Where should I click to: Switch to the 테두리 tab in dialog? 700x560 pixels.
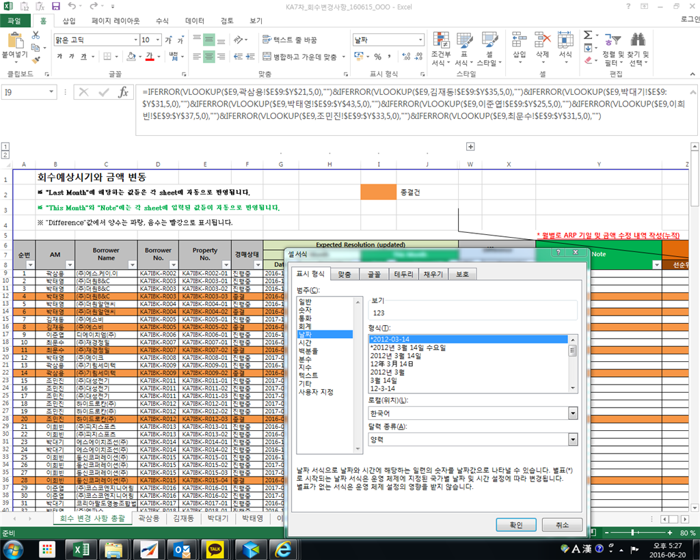pos(403,275)
